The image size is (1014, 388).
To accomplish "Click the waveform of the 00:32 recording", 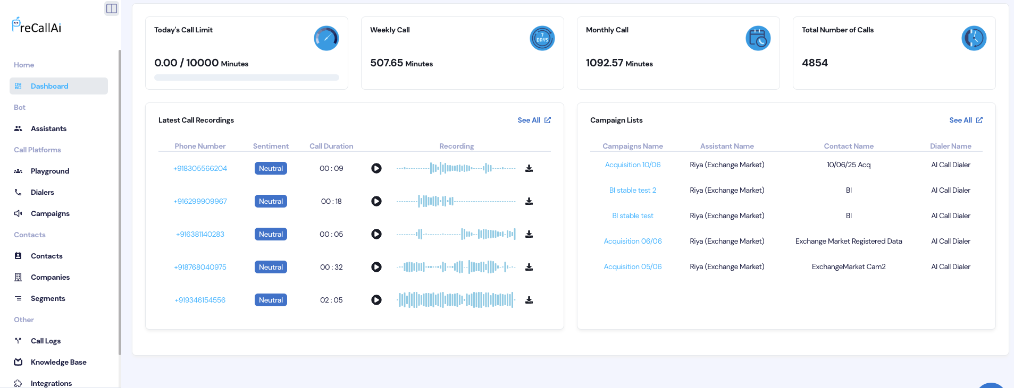I will (456, 267).
